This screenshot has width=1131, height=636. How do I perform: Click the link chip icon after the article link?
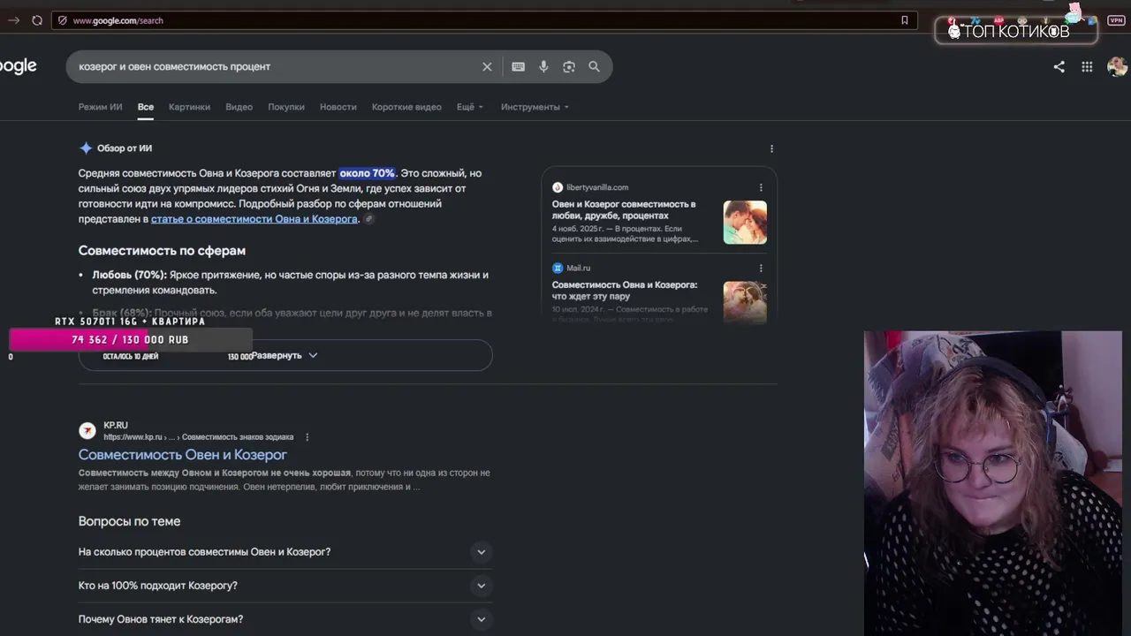pyautogui.click(x=369, y=219)
